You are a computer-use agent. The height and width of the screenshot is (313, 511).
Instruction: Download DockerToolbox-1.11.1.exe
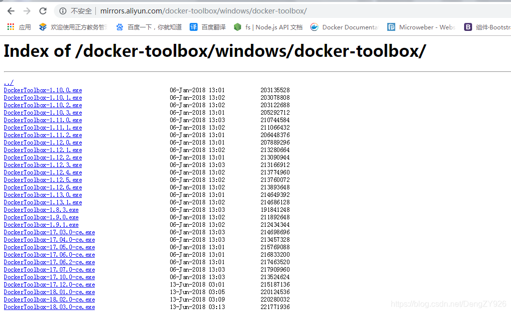(x=43, y=128)
